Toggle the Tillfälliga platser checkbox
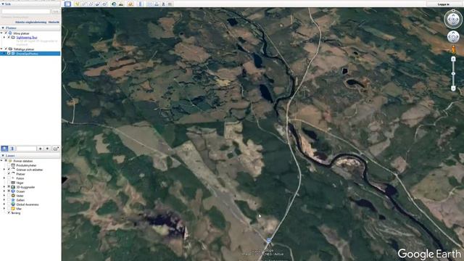Image resolution: width=464 pixels, height=261 pixels. pos(6,49)
